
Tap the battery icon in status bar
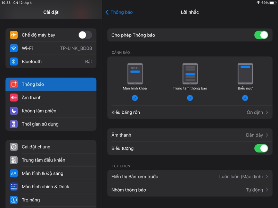pos(273,3)
